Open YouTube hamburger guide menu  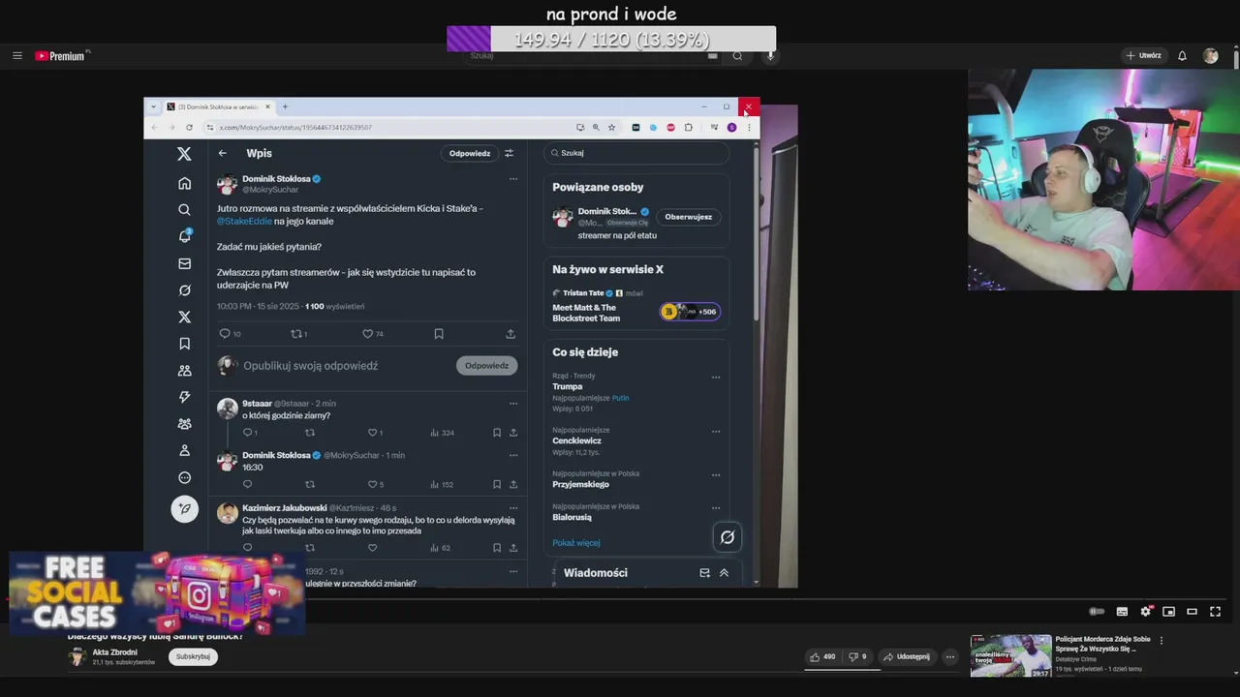[16, 55]
